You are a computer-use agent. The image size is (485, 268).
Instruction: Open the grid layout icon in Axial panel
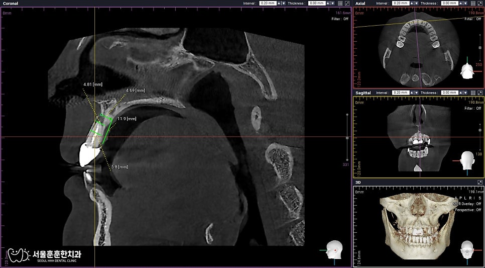(473, 4)
